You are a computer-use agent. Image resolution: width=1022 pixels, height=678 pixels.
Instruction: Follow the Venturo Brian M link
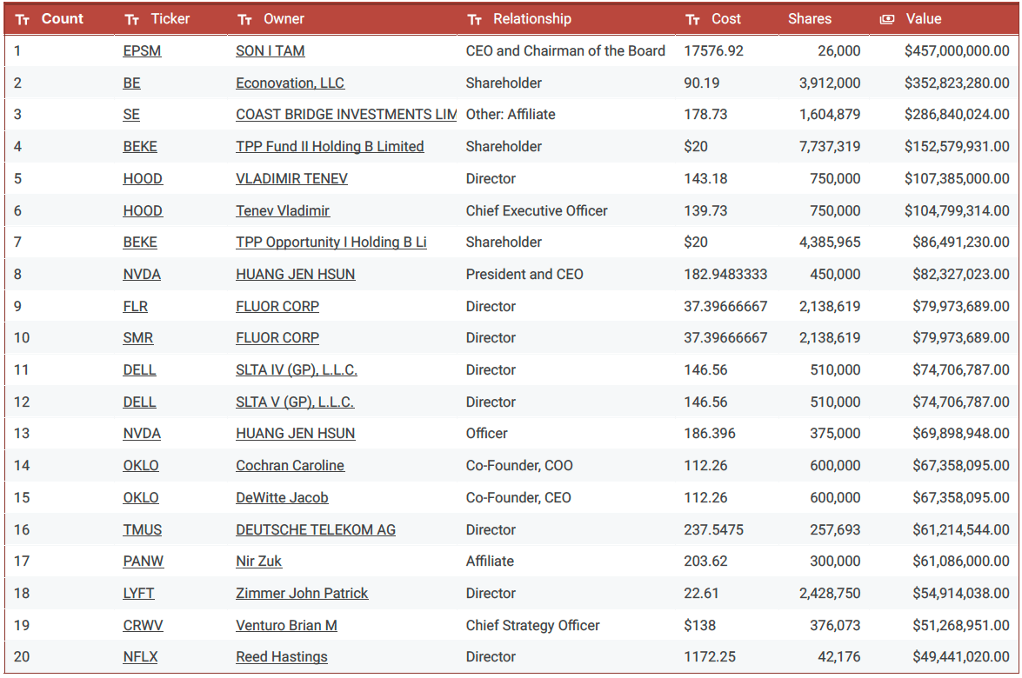[286, 626]
